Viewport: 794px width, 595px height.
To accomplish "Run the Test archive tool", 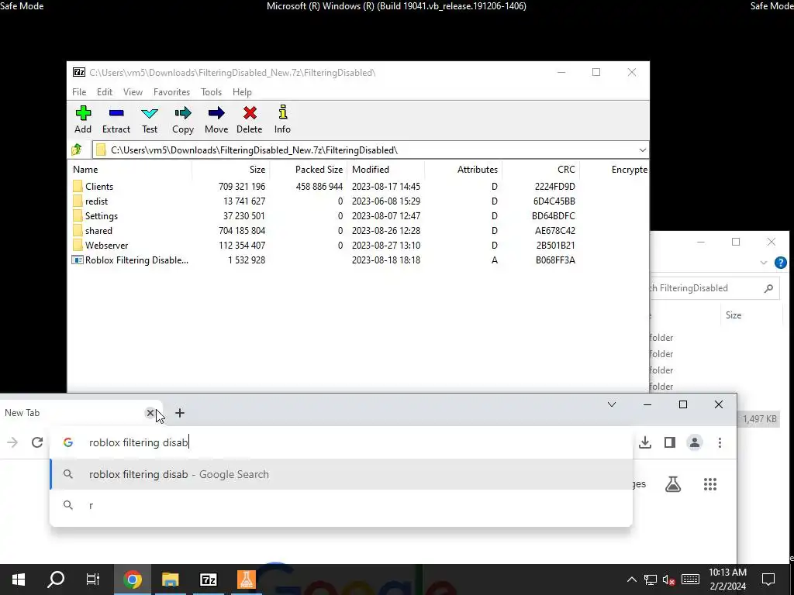I will [150, 119].
